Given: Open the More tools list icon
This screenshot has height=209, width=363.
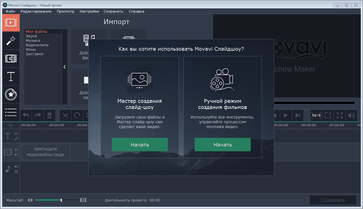Looking at the screenshot, I should point(11,112).
